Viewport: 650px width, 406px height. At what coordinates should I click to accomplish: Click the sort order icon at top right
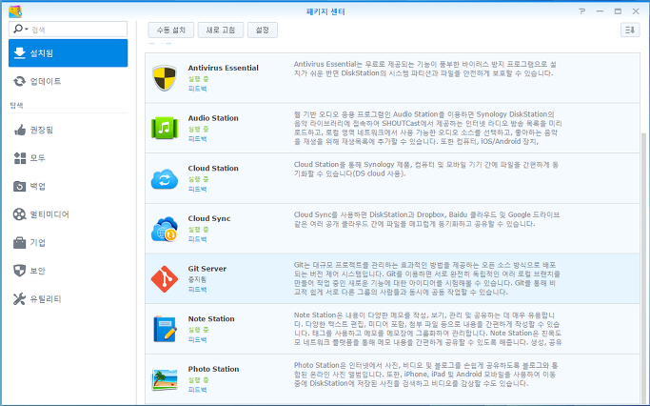click(630, 30)
